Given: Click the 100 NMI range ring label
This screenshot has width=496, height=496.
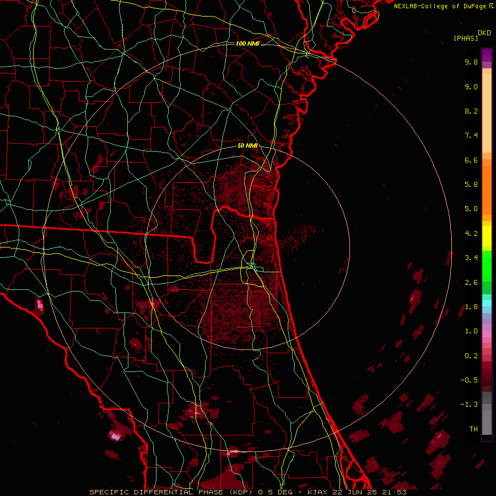Looking at the screenshot, I should (247, 44).
